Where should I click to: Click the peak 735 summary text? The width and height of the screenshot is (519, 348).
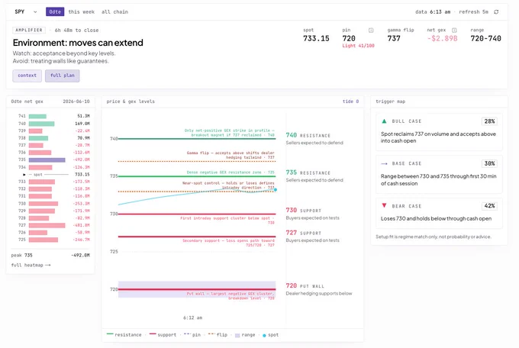tap(22, 256)
